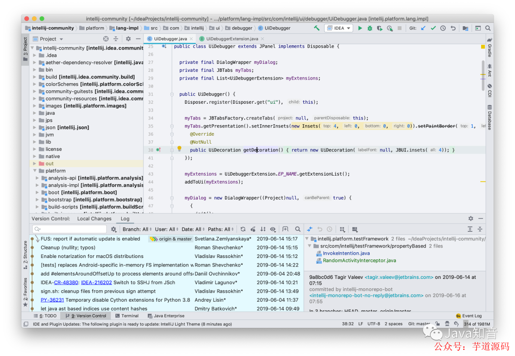The image size is (515, 356).
Task: Open Project panel settings gear
Action: click(x=128, y=39)
